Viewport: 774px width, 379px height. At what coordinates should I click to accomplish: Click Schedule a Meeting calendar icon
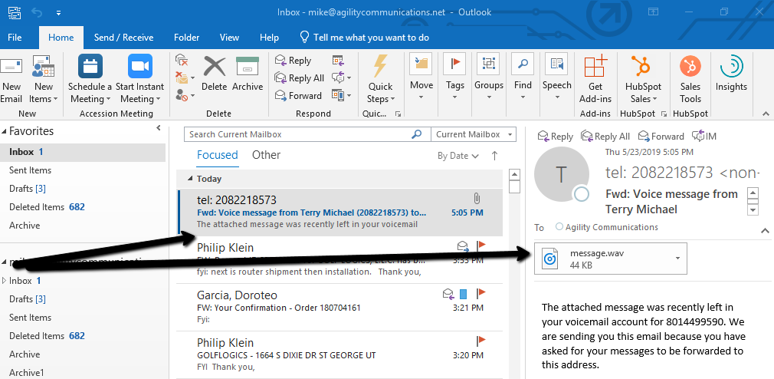pyautogui.click(x=90, y=66)
